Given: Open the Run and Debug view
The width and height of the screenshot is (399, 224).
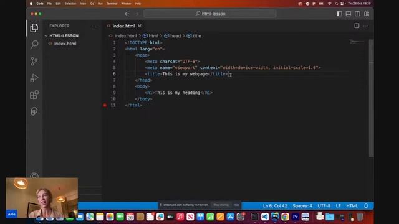Looking at the screenshot, I should [x=34, y=78].
